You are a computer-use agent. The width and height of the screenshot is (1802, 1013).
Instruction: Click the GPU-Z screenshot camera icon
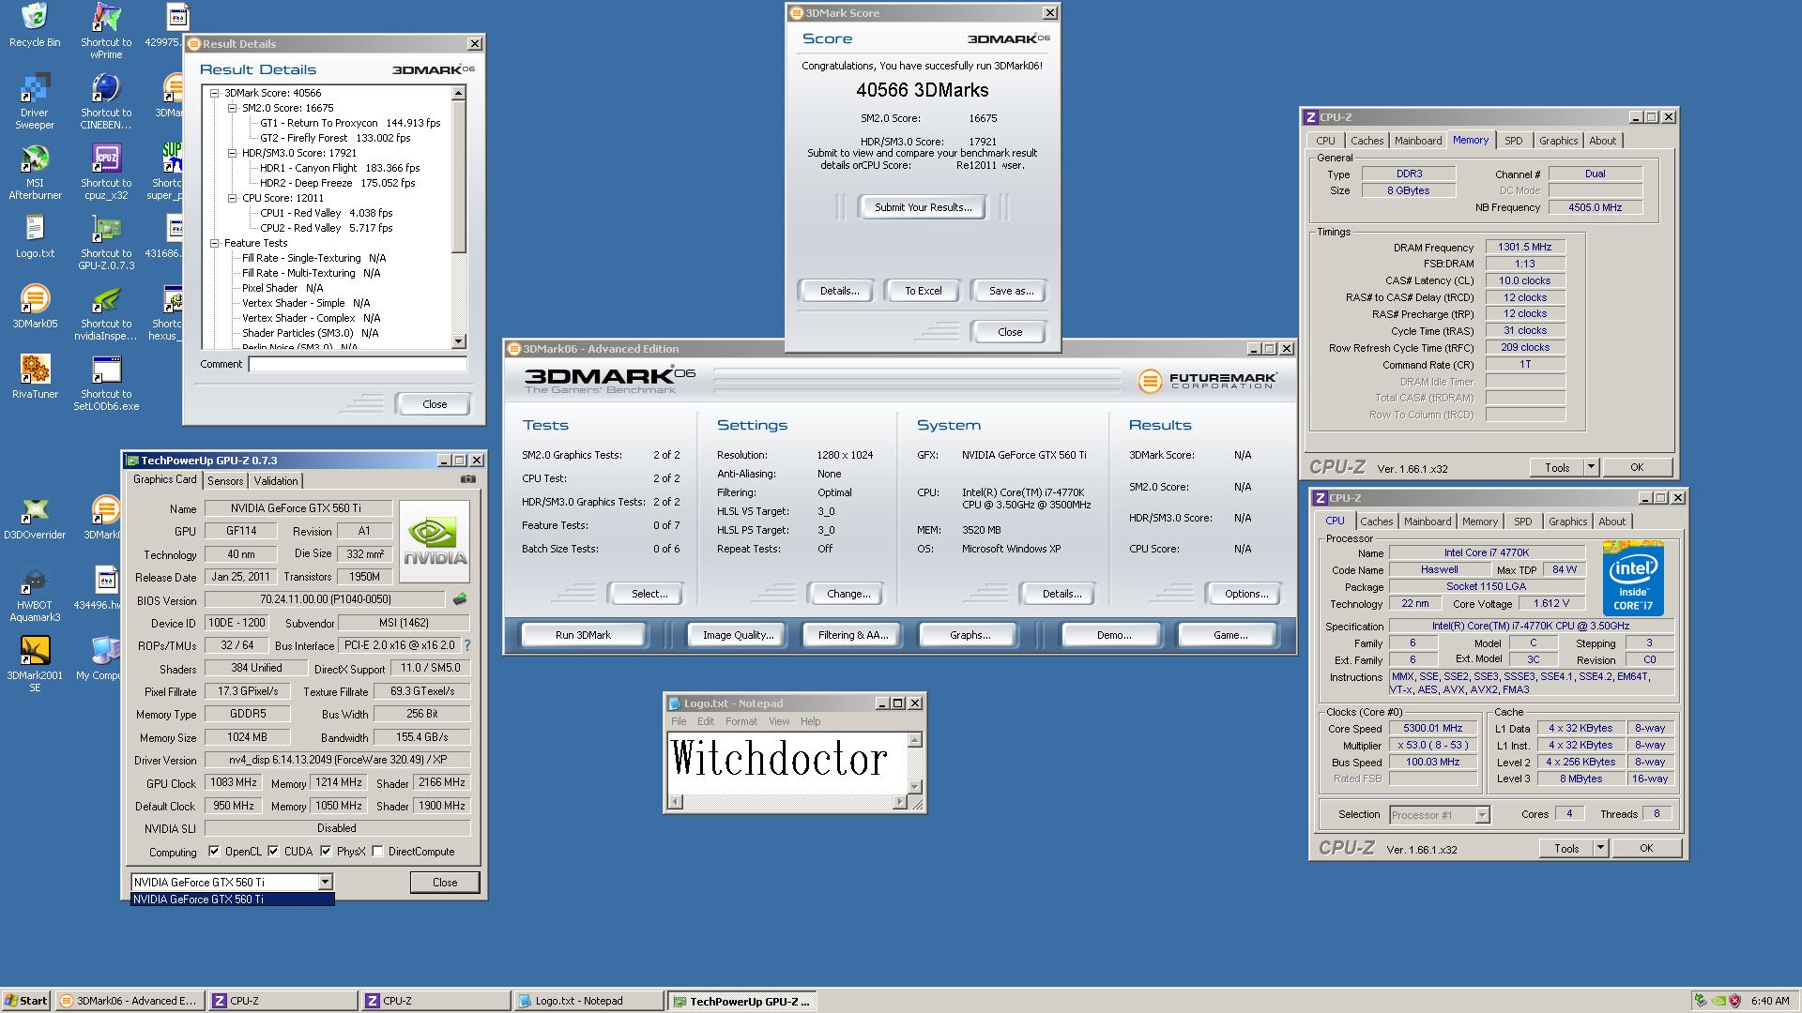468,479
